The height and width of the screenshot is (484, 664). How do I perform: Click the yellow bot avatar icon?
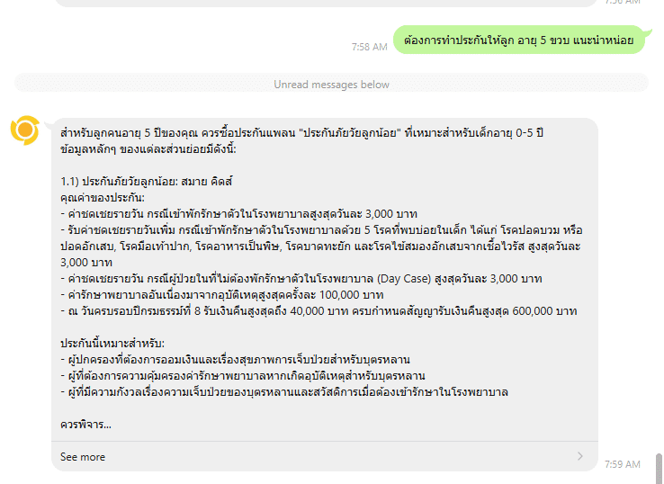[x=25, y=130]
